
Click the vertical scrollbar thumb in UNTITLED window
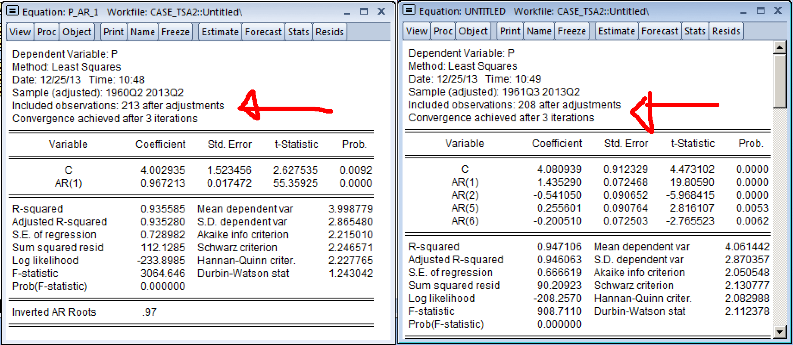(x=780, y=80)
